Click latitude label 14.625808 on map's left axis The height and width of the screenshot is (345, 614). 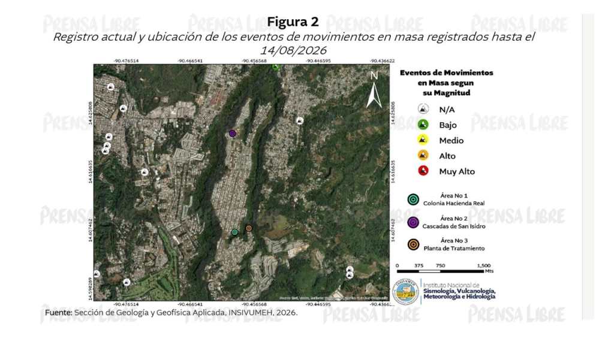pyautogui.click(x=91, y=113)
